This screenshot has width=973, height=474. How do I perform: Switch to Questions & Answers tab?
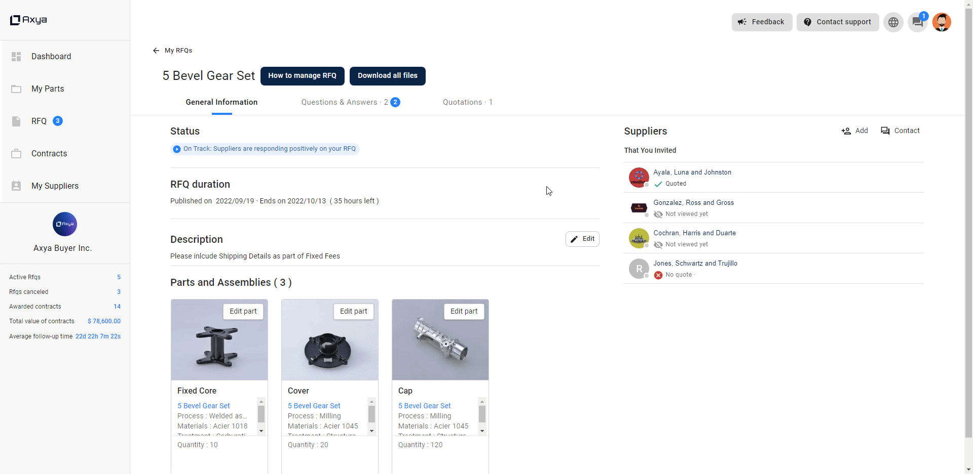(351, 102)
